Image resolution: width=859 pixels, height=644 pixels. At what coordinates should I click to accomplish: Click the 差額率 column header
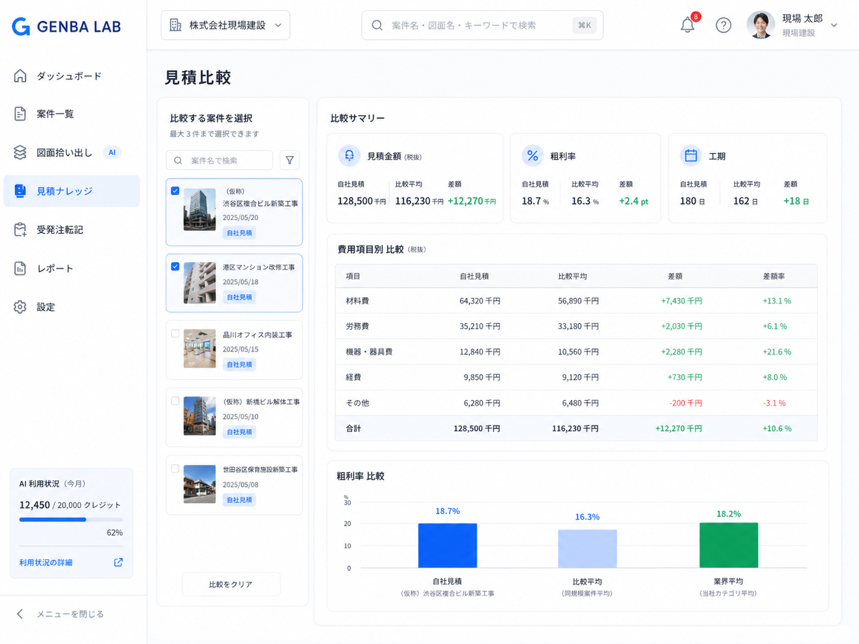(x=774, y=276)
